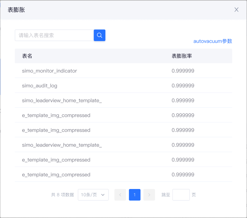Click bloat rate value for simo_monitor_indicator
247x218 pixels.
[x=183, y=71]
